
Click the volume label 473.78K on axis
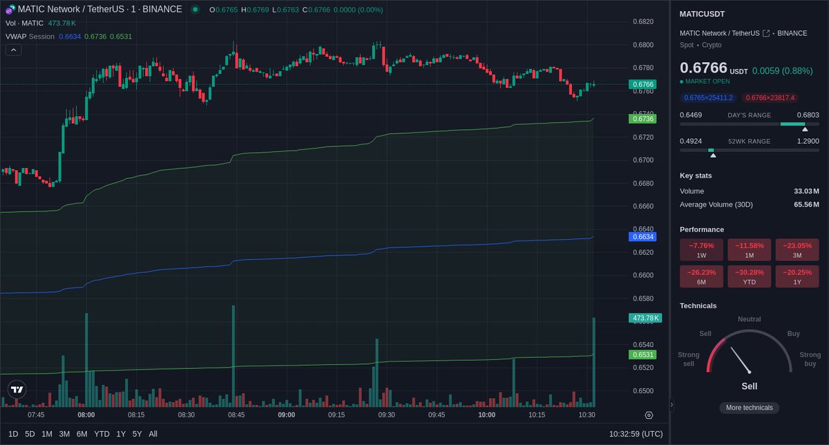click(x=645, y=318)
